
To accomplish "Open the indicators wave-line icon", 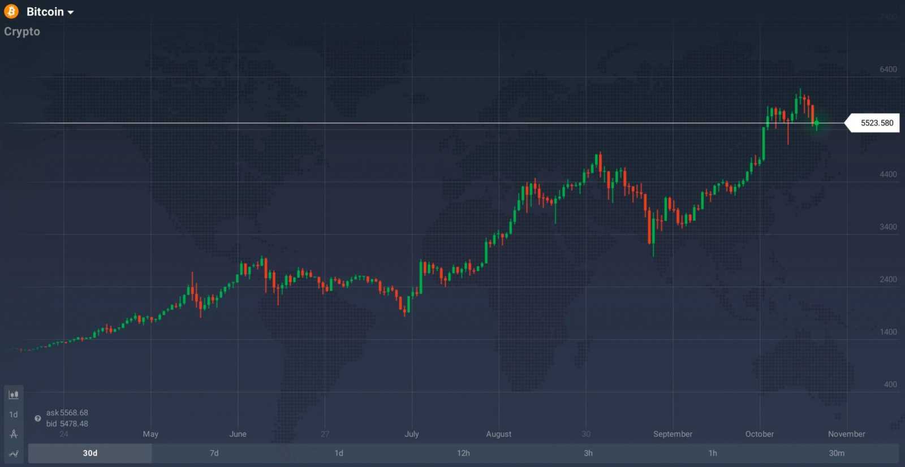I will (14, 453).
